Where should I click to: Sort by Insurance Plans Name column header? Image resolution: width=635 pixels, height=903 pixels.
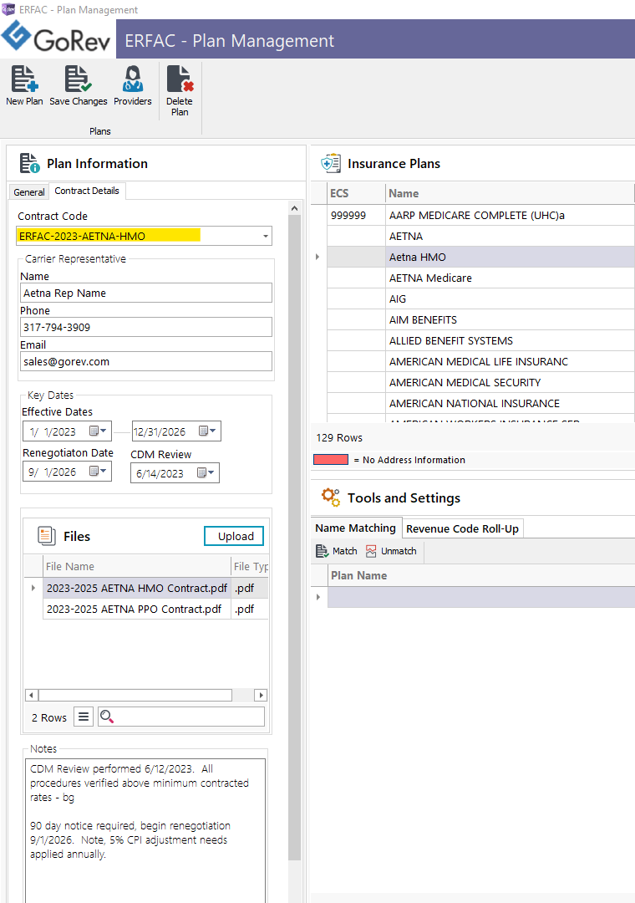510,193
